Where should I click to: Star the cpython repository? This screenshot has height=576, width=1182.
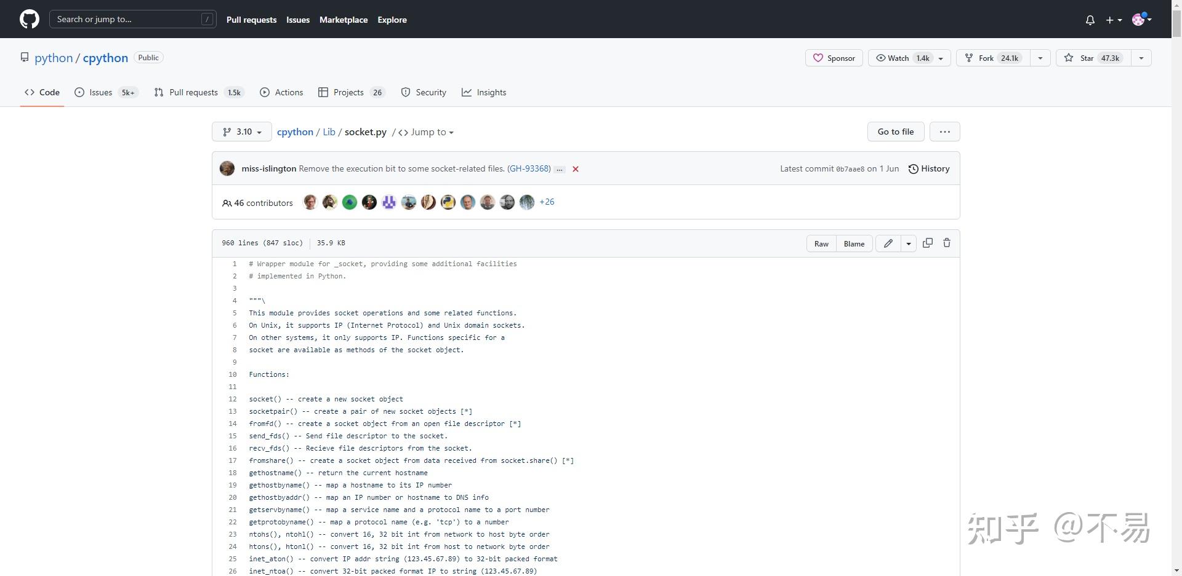[1093, 58]
